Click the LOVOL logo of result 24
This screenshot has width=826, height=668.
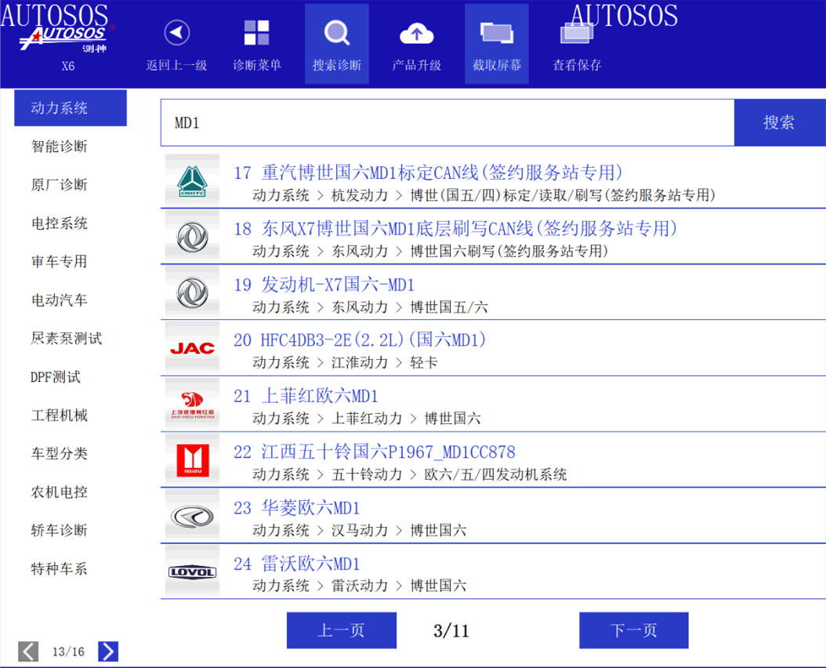pos(192,572)
